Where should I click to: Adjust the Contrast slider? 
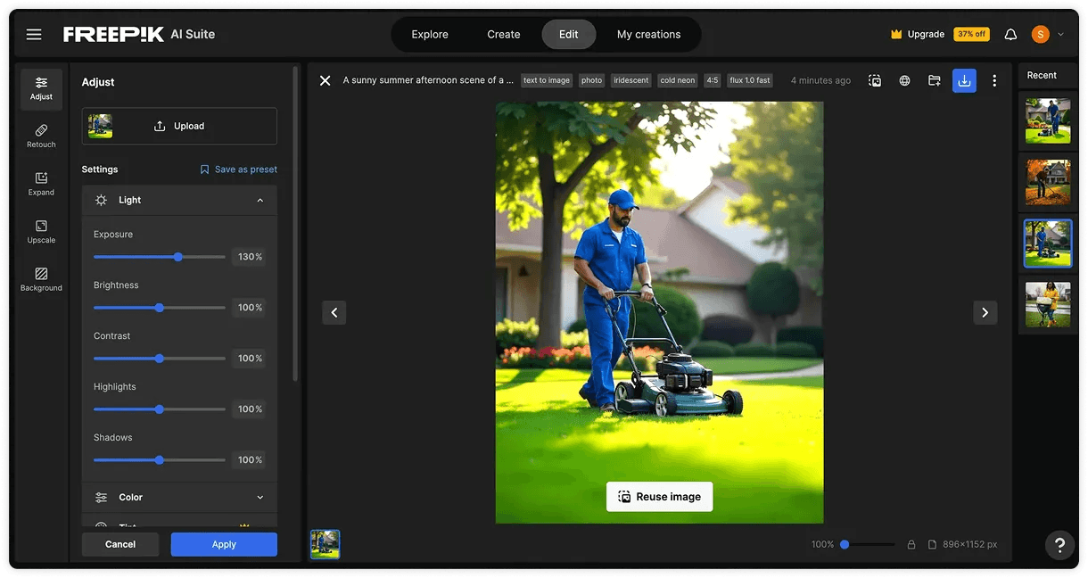click(x=160, y=359)
